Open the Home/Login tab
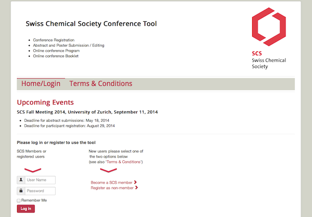Screen dimensions: 312x217 tap(41, 84)
